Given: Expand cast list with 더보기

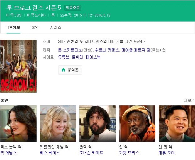Looking at the screenshot, I should point(189,100).
